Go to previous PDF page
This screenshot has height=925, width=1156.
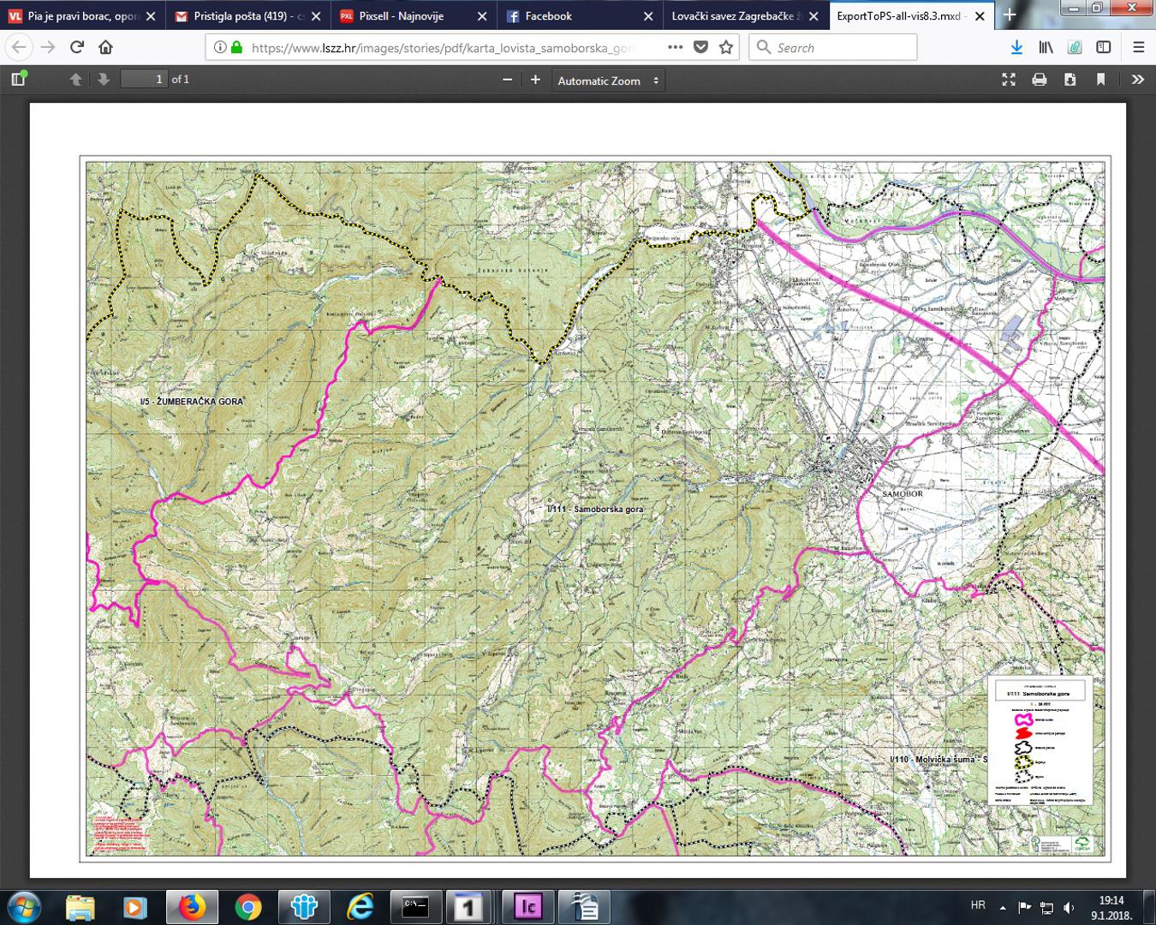pos(76,80)
